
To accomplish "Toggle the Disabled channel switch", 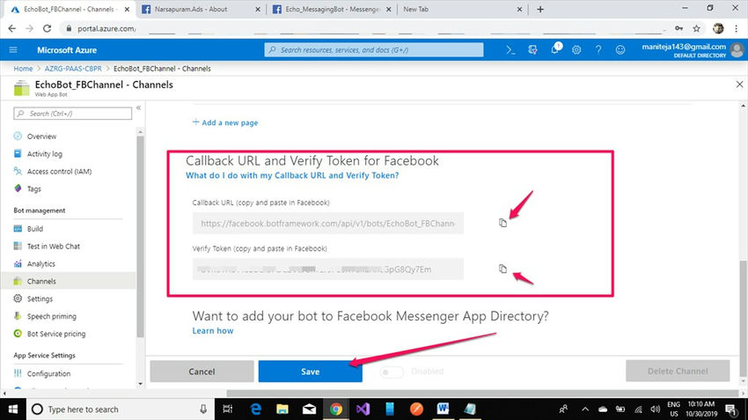I will [392, 372].
